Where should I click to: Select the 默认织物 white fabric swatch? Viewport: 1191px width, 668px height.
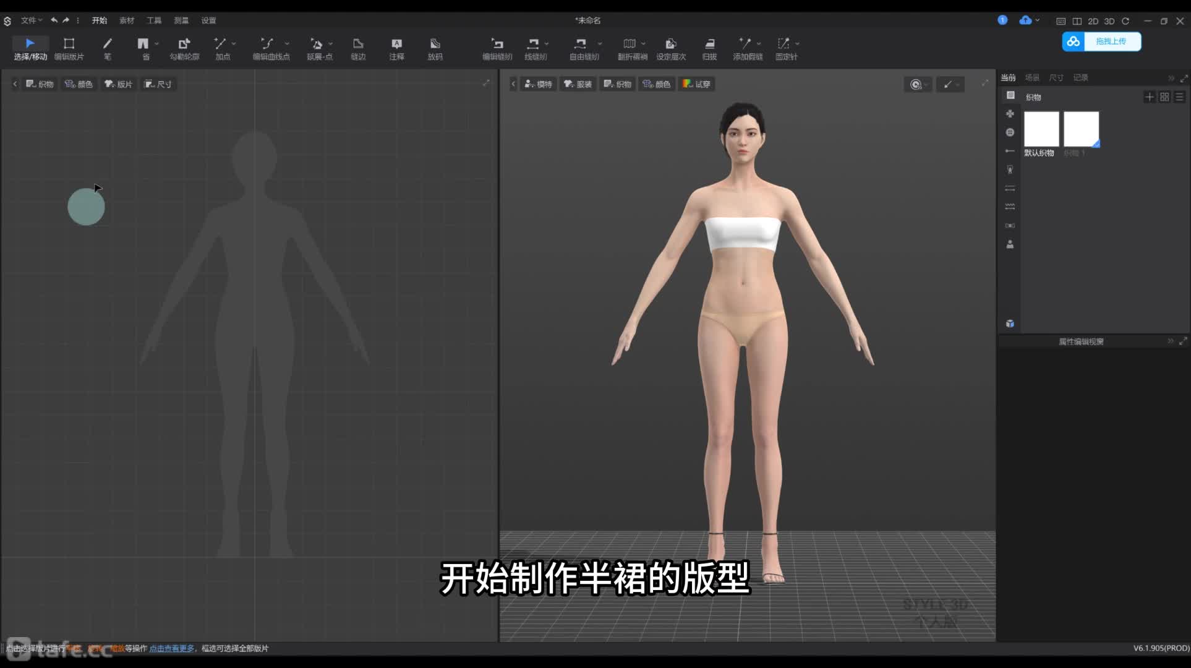point(1041,129)
